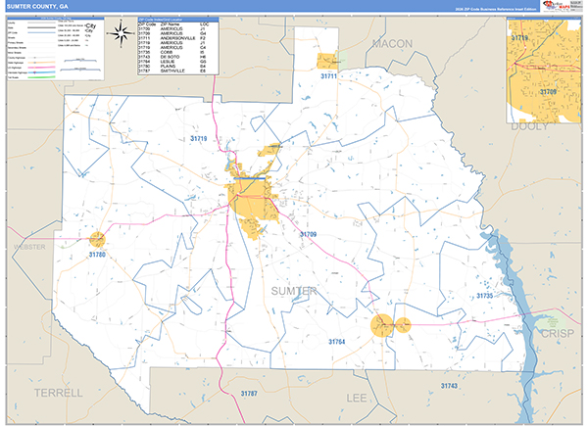Click the 'LOC' column header

click(205, 24)
